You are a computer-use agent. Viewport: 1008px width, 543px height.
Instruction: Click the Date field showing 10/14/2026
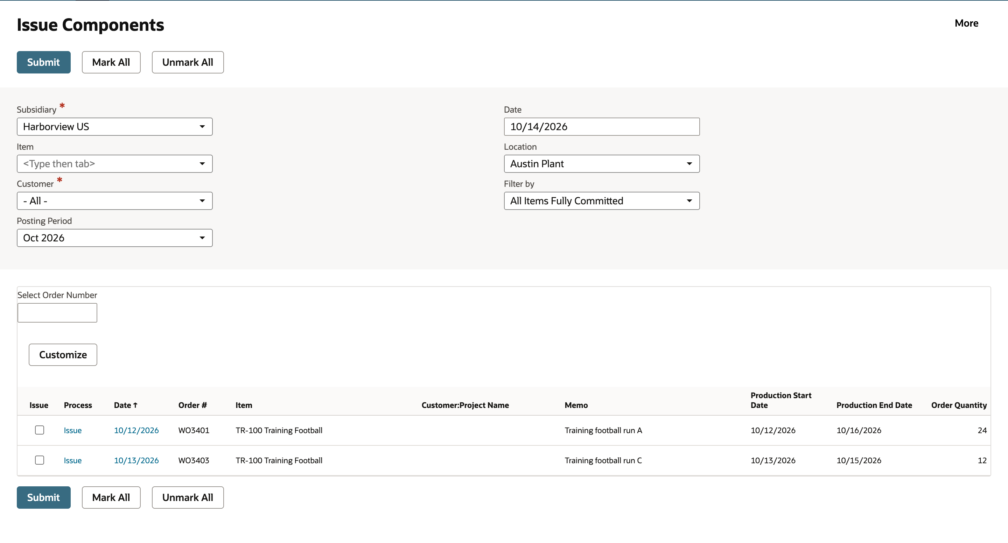[x=602, y=127]
